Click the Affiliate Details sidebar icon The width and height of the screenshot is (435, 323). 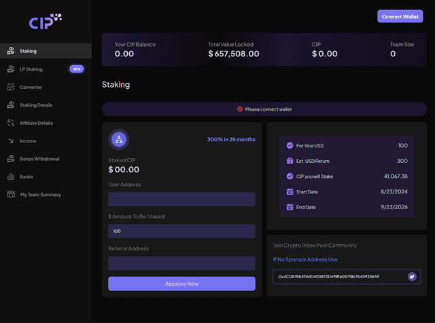[11, 123]
